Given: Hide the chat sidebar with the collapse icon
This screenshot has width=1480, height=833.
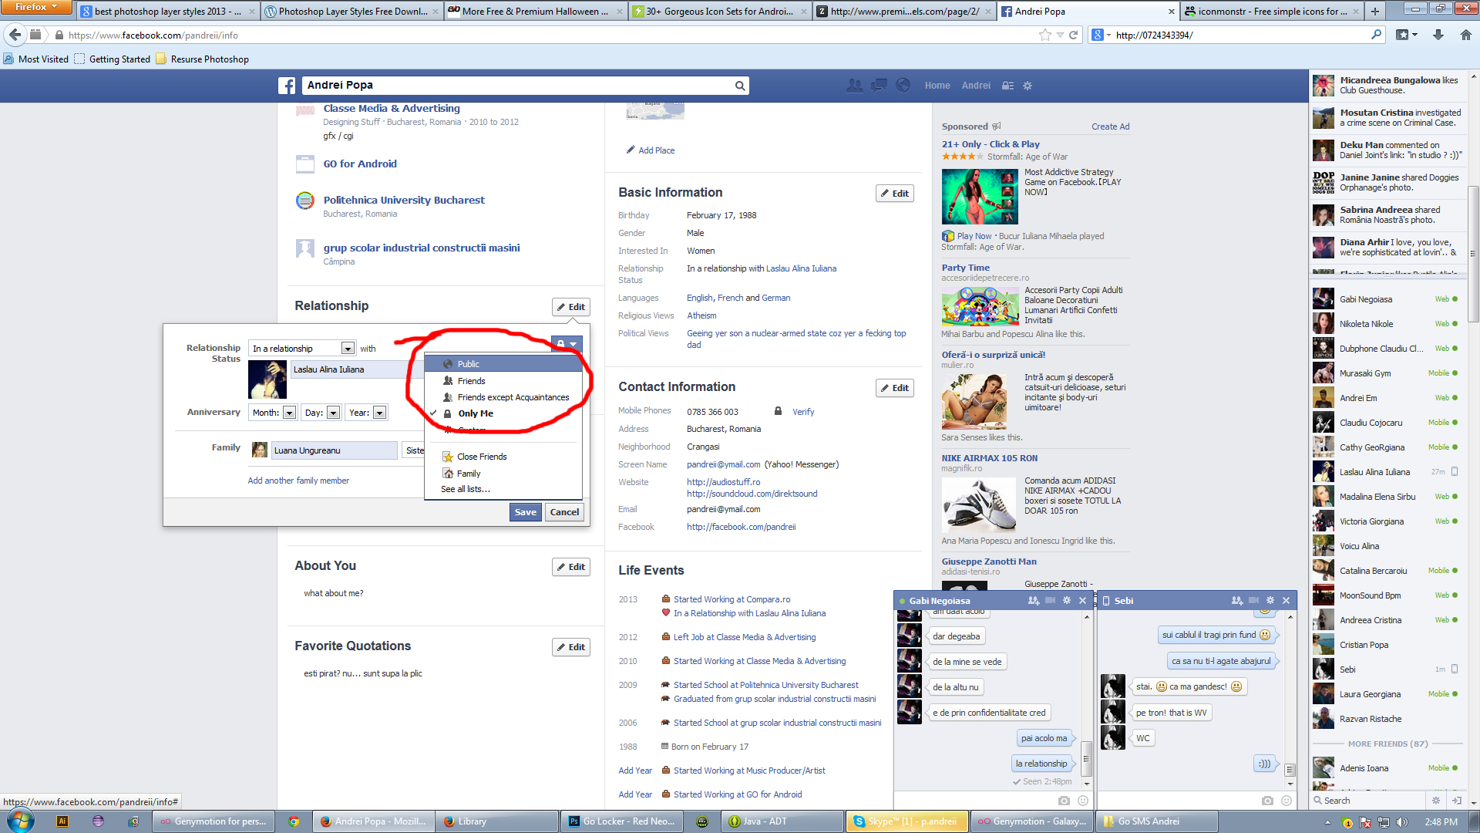Looking at the screenshot, I should 1456,801.
